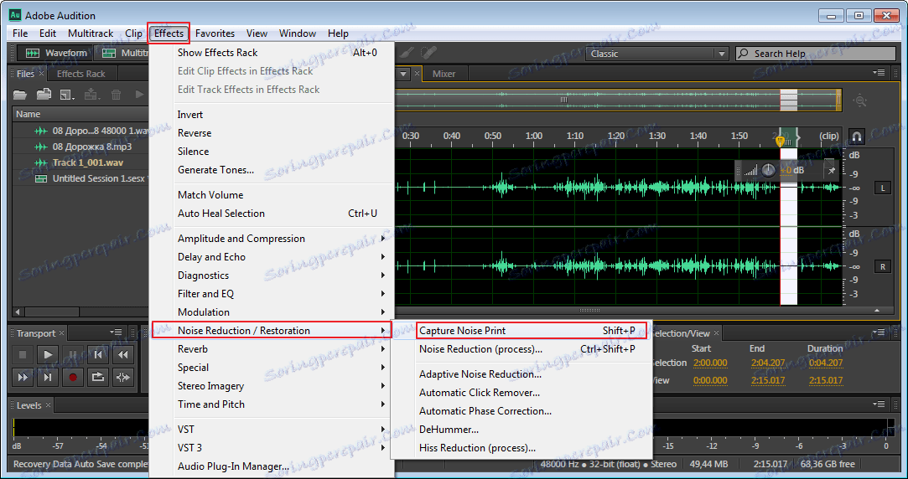This screenshot has width=908, height=479.
Task: Move playhead to next marker button
Action: [x=48, y=377]
